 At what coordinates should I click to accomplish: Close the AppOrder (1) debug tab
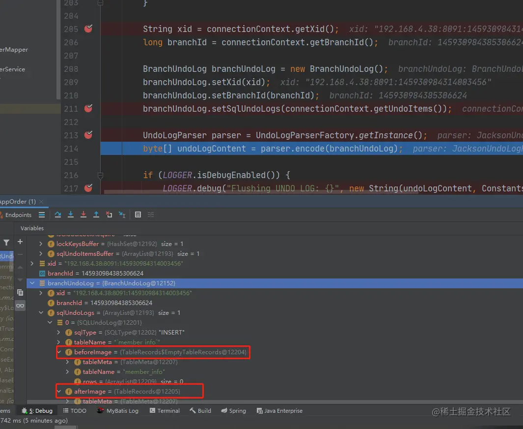coord(41,202)
